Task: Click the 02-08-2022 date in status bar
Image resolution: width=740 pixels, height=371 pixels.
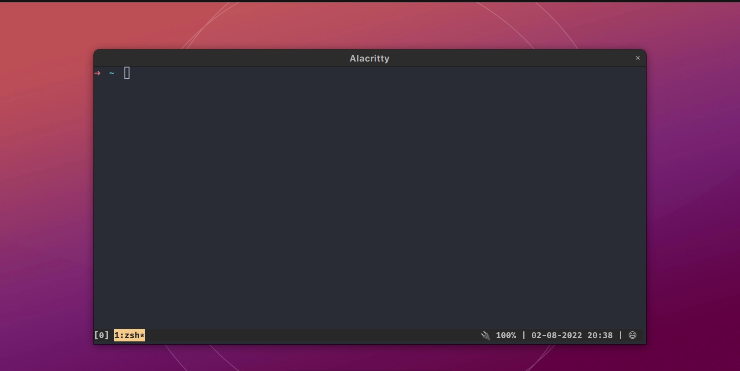Action: [x=556, y=335]
